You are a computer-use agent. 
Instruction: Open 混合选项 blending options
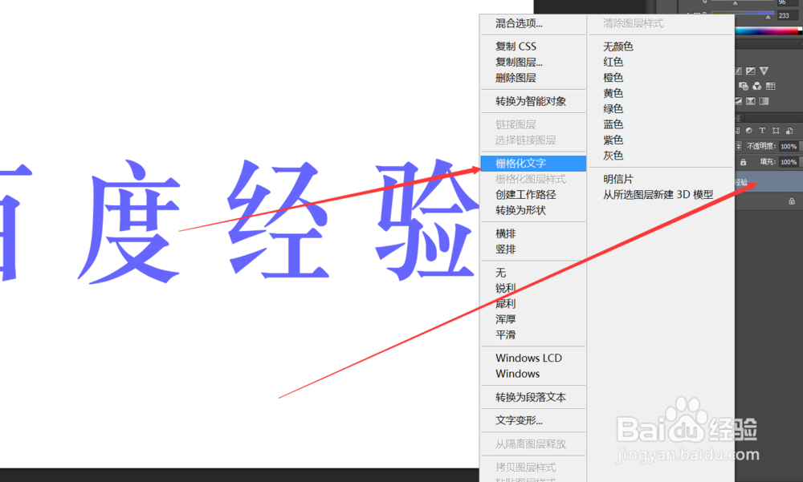(519, 23)
